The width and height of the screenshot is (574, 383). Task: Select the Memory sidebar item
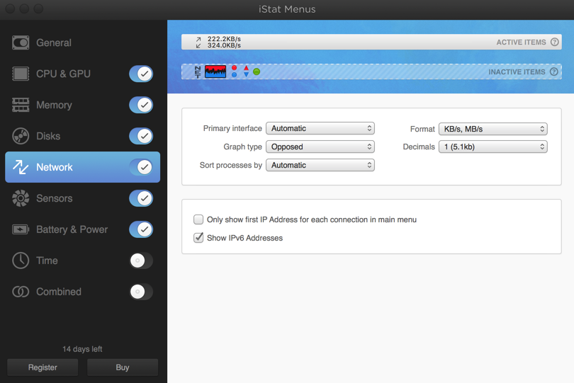point(54,105)
